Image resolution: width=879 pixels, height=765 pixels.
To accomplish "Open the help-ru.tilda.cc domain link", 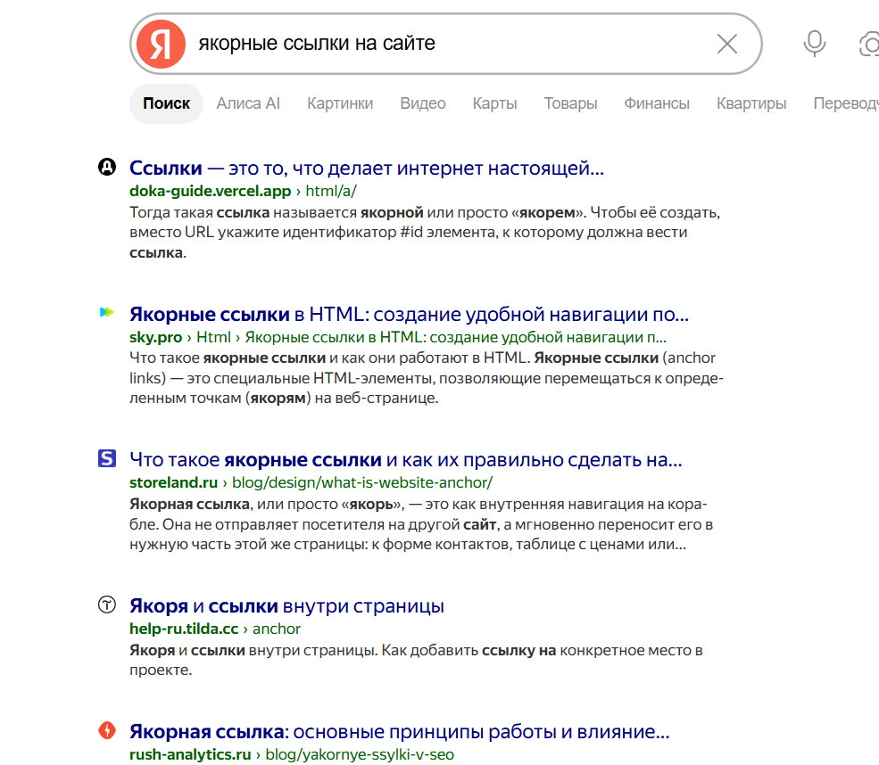I will 184,629.
